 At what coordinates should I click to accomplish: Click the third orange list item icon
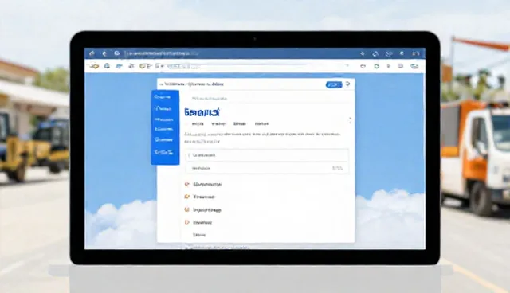pyautogui.click(x=187, y=210)
